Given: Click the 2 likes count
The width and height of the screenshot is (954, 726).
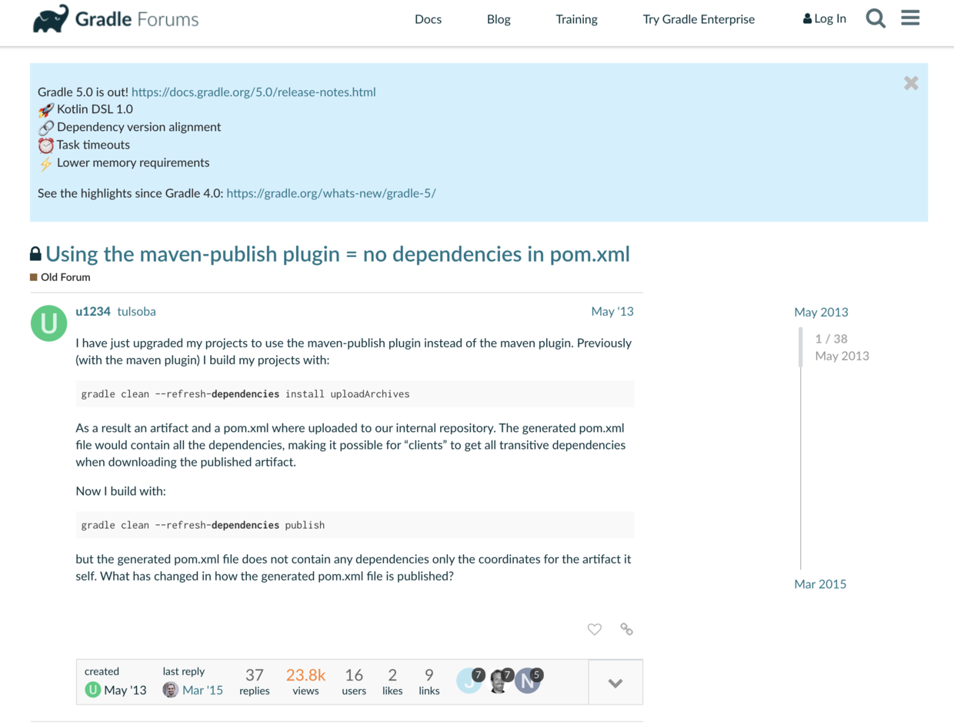Looking at the screenshot, I should point(392,682).
